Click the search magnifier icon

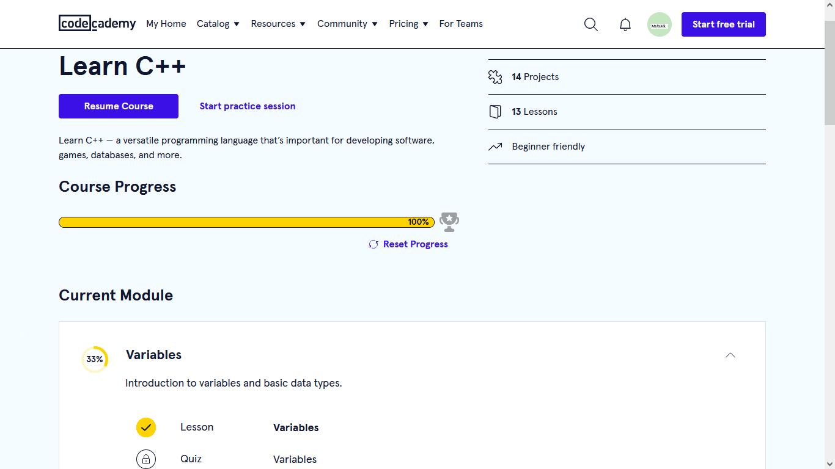coord(591,24)
